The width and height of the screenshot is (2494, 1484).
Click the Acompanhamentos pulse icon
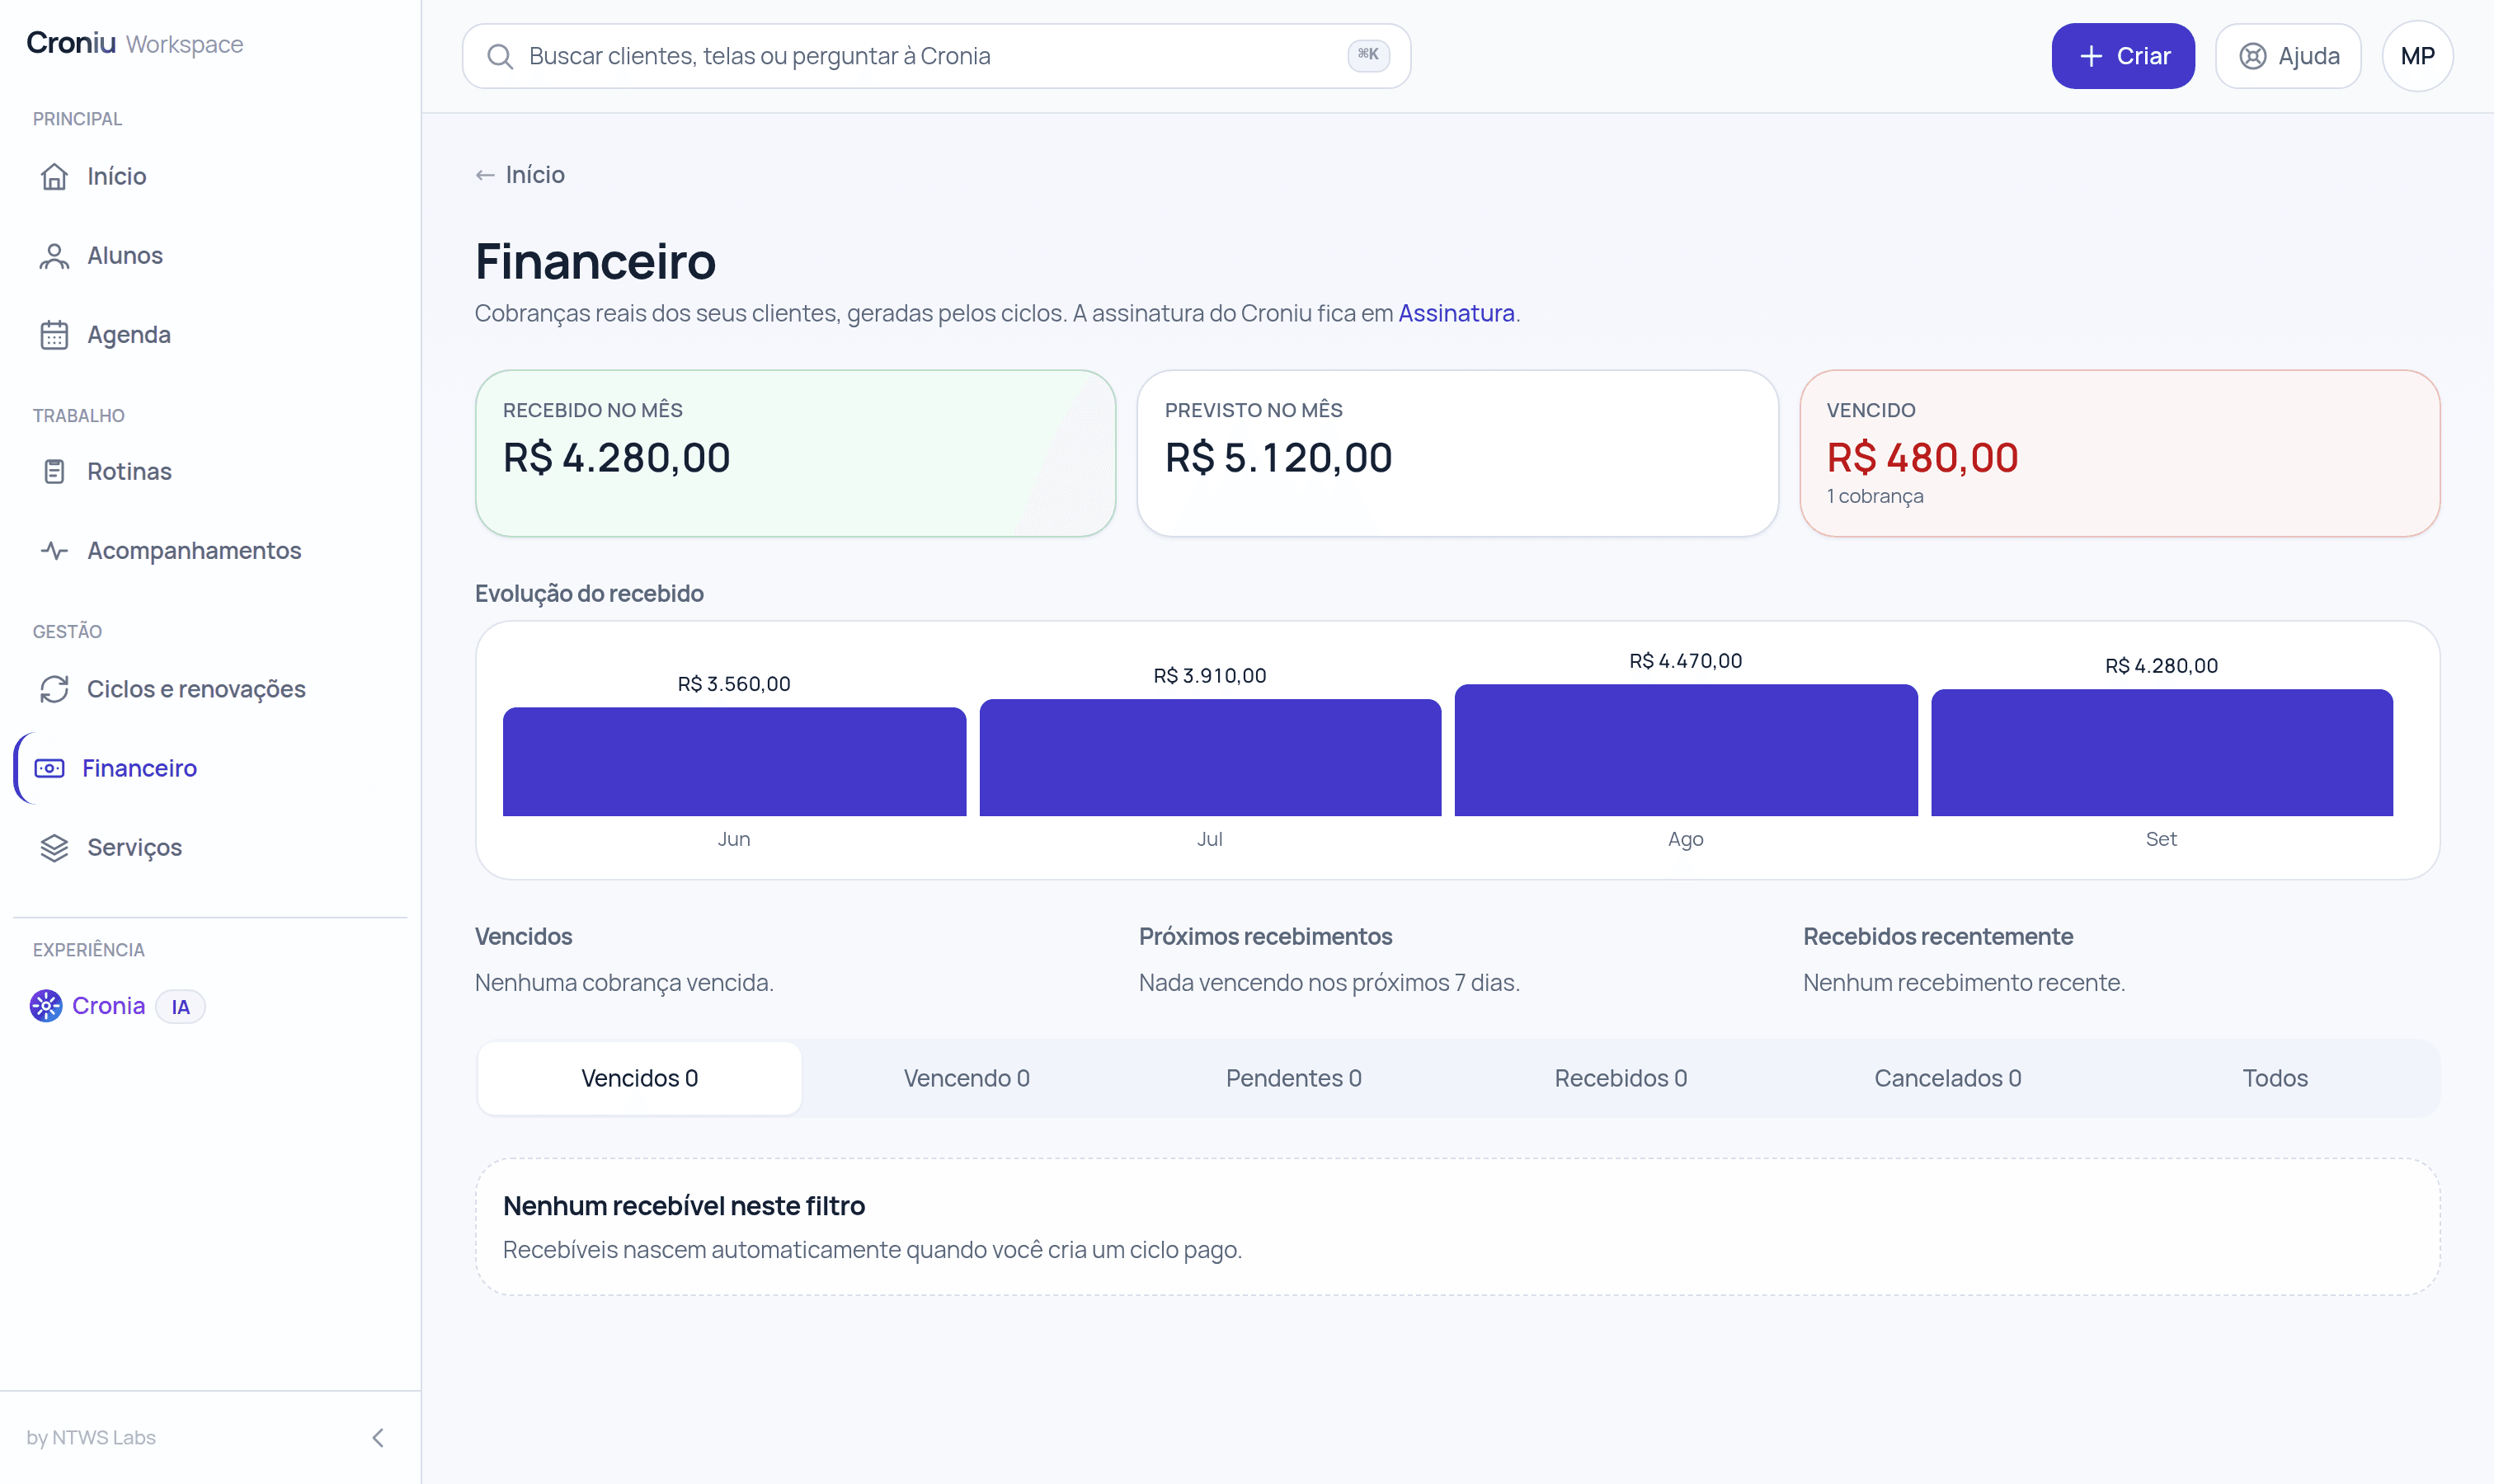54,551
